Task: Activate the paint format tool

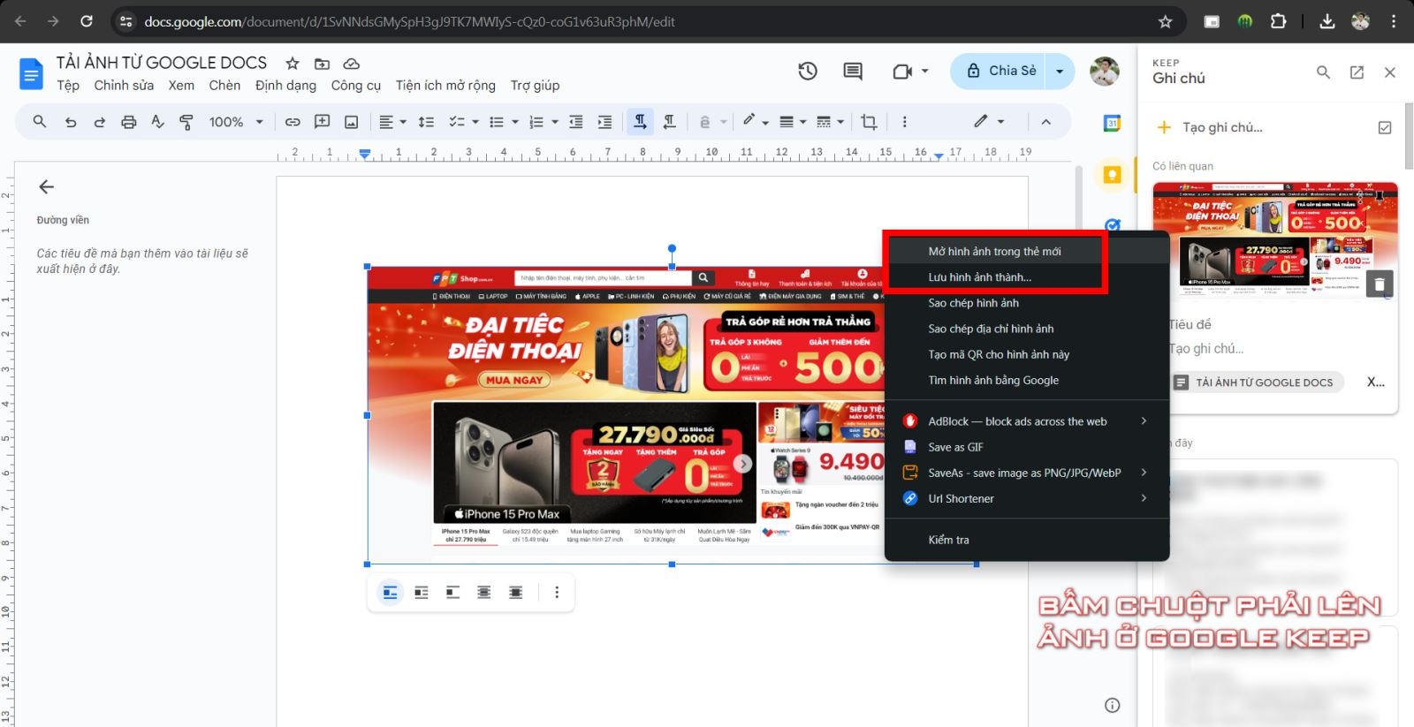Action: coord(186,122)
